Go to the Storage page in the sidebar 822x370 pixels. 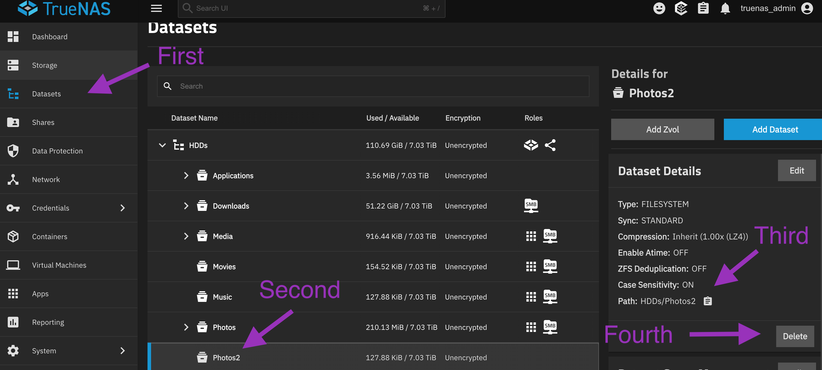coord(44,65)
